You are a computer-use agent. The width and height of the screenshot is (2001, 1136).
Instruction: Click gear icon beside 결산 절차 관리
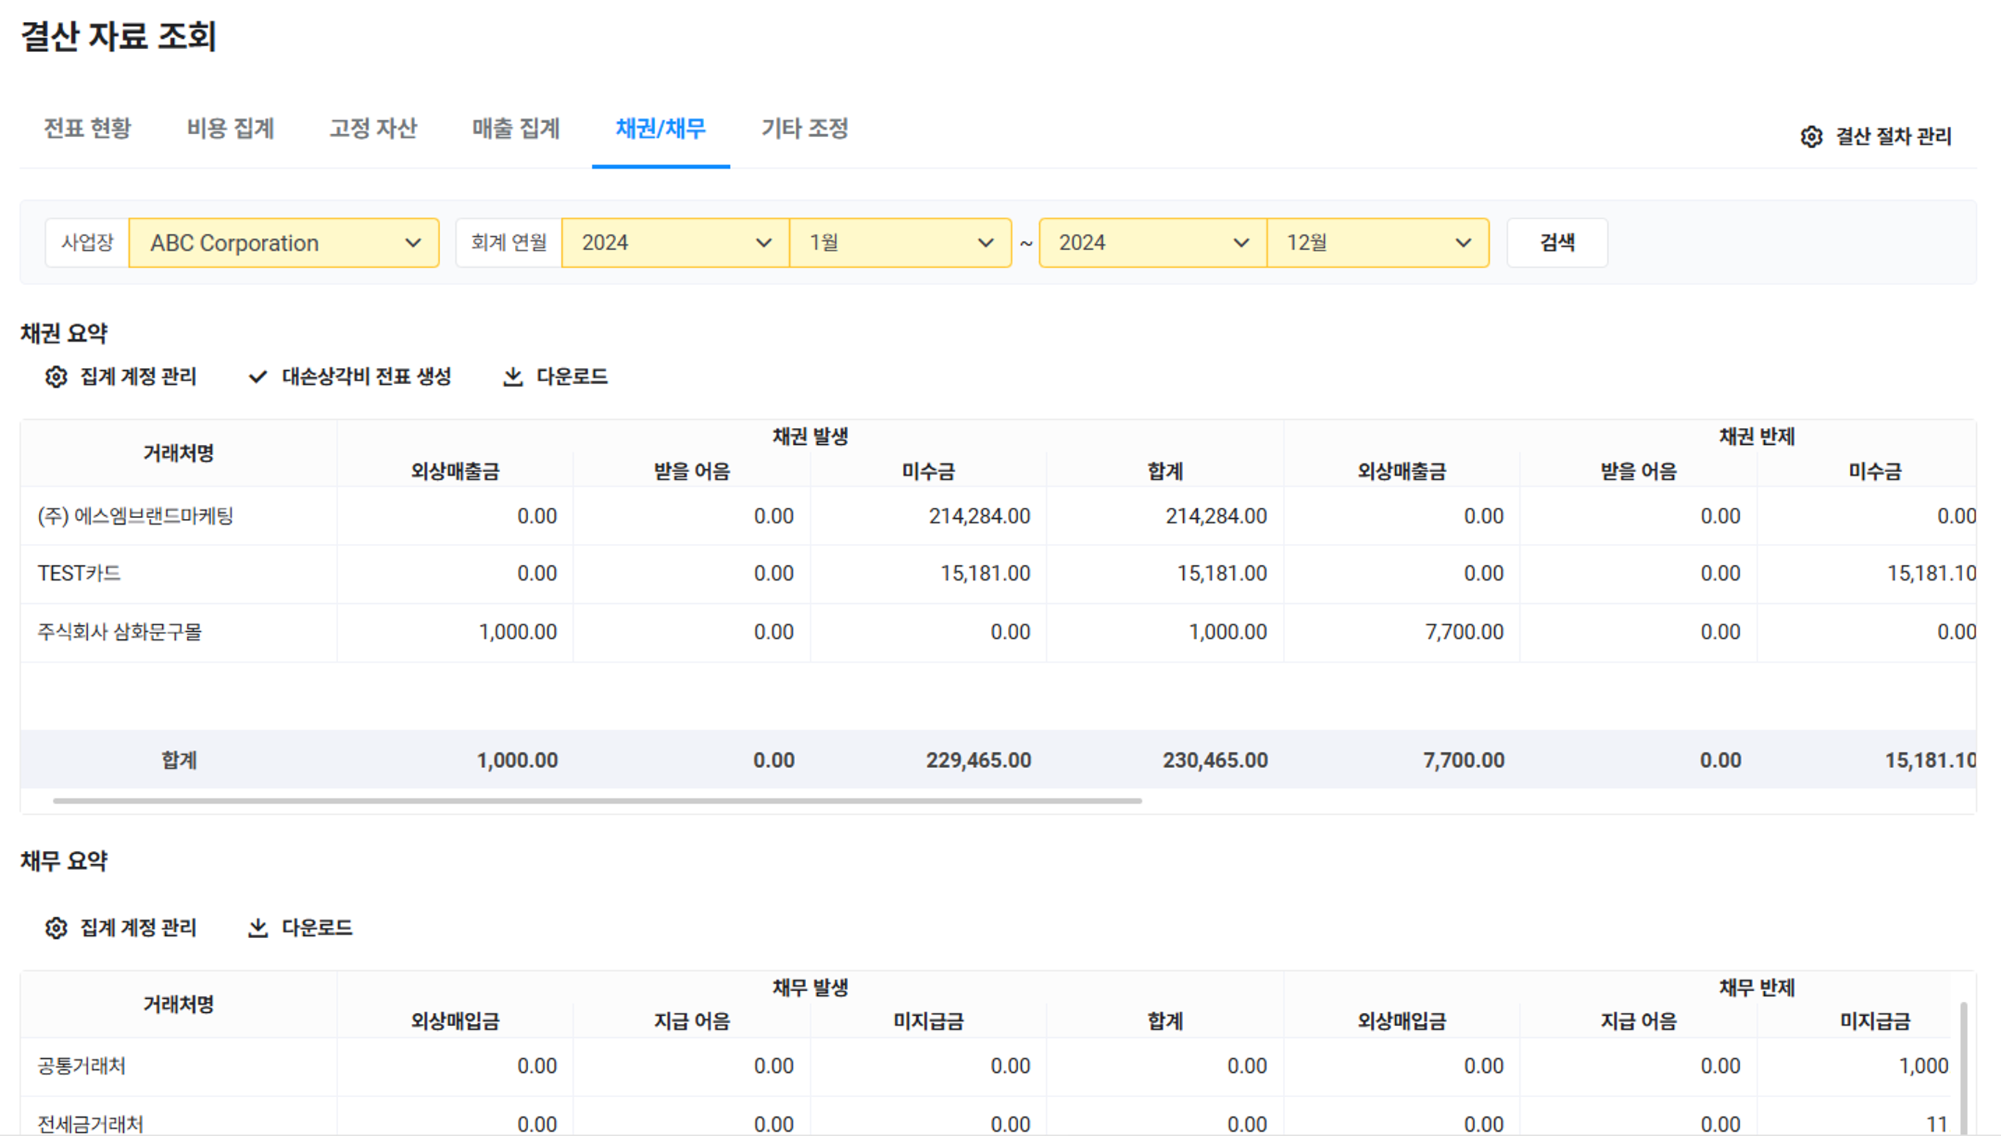click(1811, 136)
